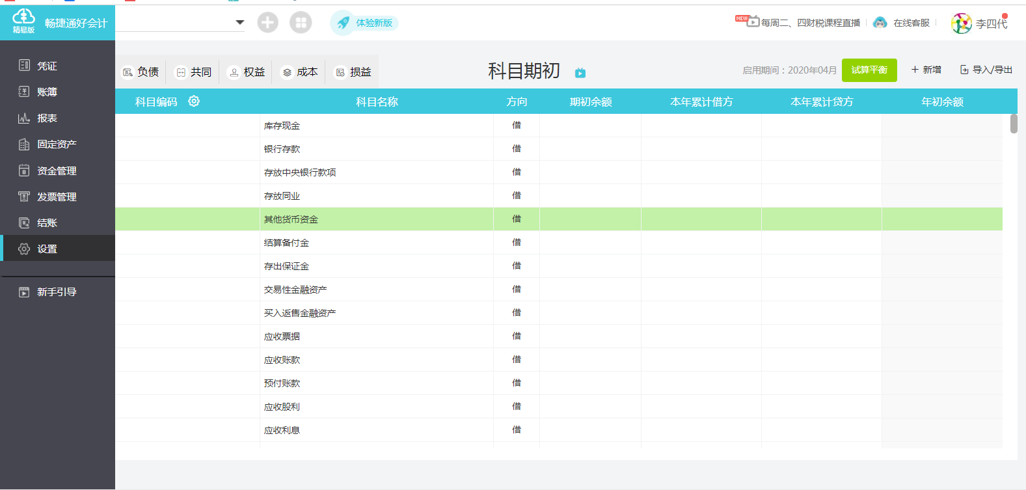The image size is (1026, 490).
Task: Open 在线客服 online support
Action: tap(902, 23)
